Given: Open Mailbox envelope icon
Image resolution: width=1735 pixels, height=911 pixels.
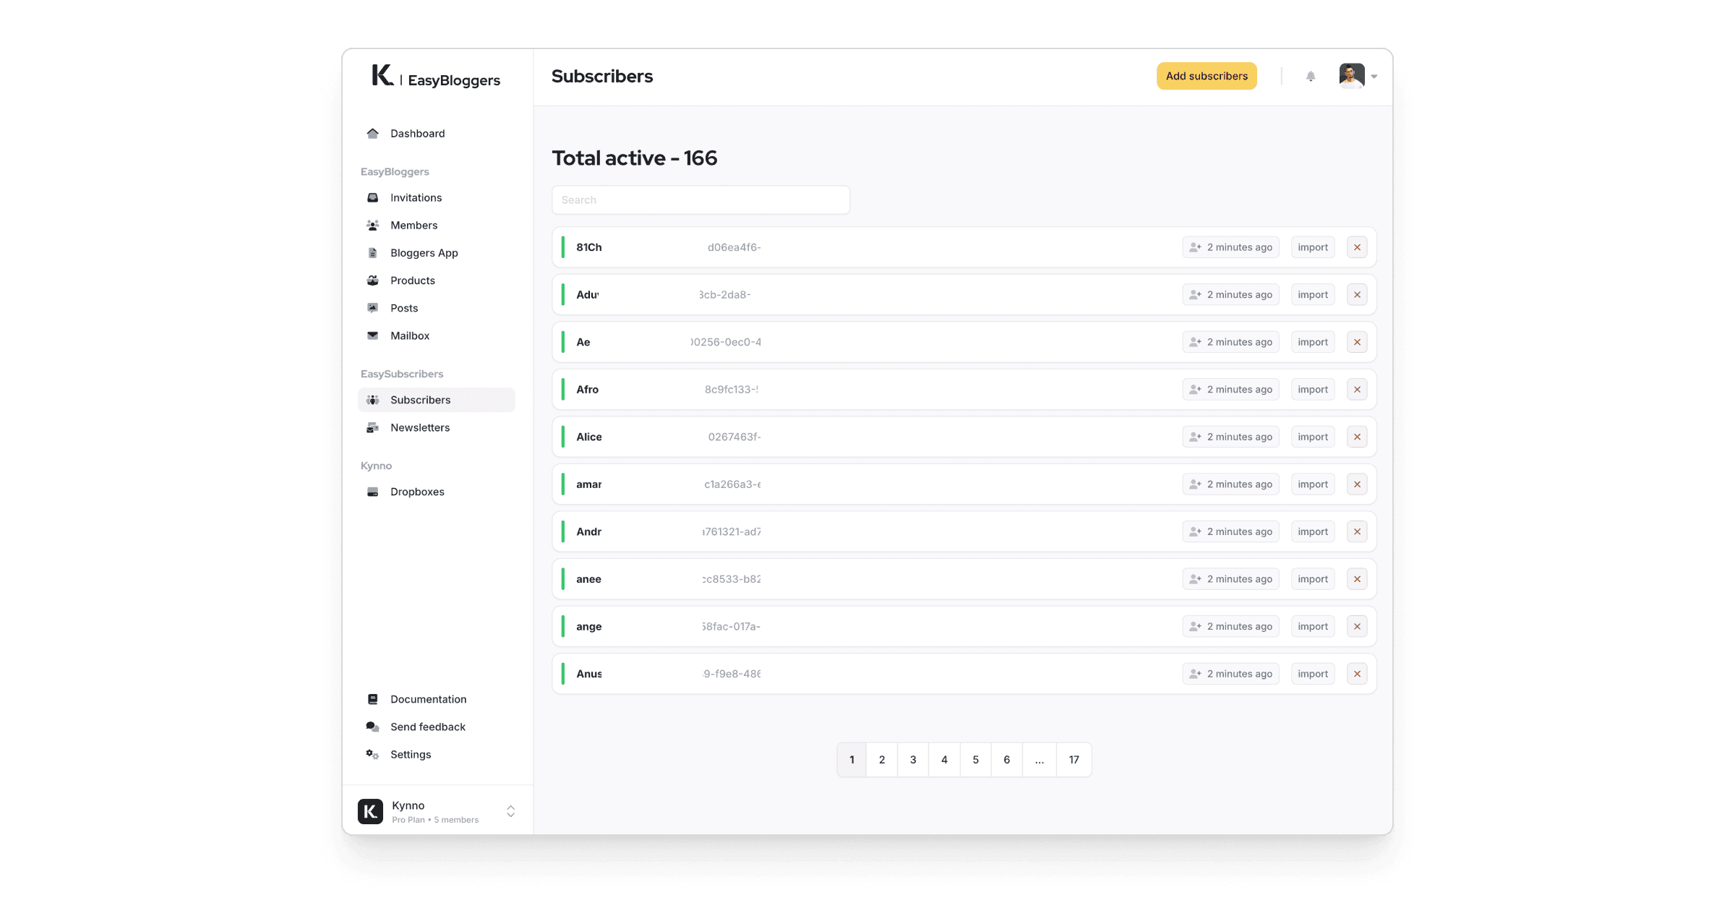Looking at the screenshot, I should tap(372, 335).
